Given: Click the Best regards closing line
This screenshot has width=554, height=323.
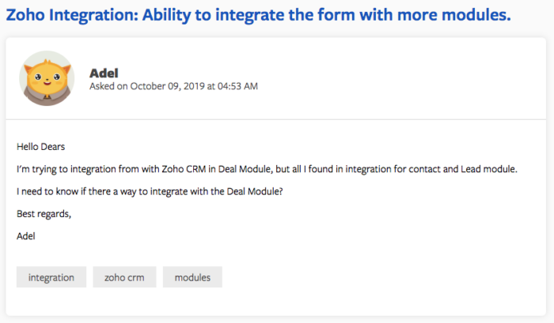Looking at the screenshot, I should click(x=44, y=213).
